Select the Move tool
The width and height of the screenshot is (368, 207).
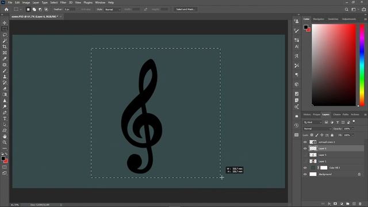5,23
